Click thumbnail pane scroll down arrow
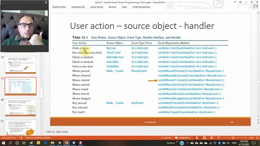This screenshot has width=260, height=146. click(x=41, y=134)
